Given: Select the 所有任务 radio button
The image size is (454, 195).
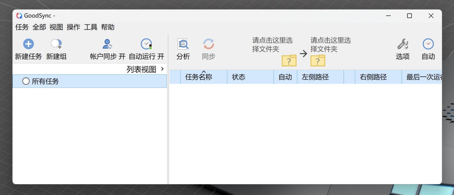Looking at the screenshot, I should [26, 81].
